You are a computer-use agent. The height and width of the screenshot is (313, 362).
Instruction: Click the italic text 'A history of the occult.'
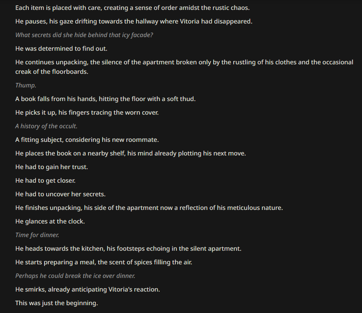point(46,126)
